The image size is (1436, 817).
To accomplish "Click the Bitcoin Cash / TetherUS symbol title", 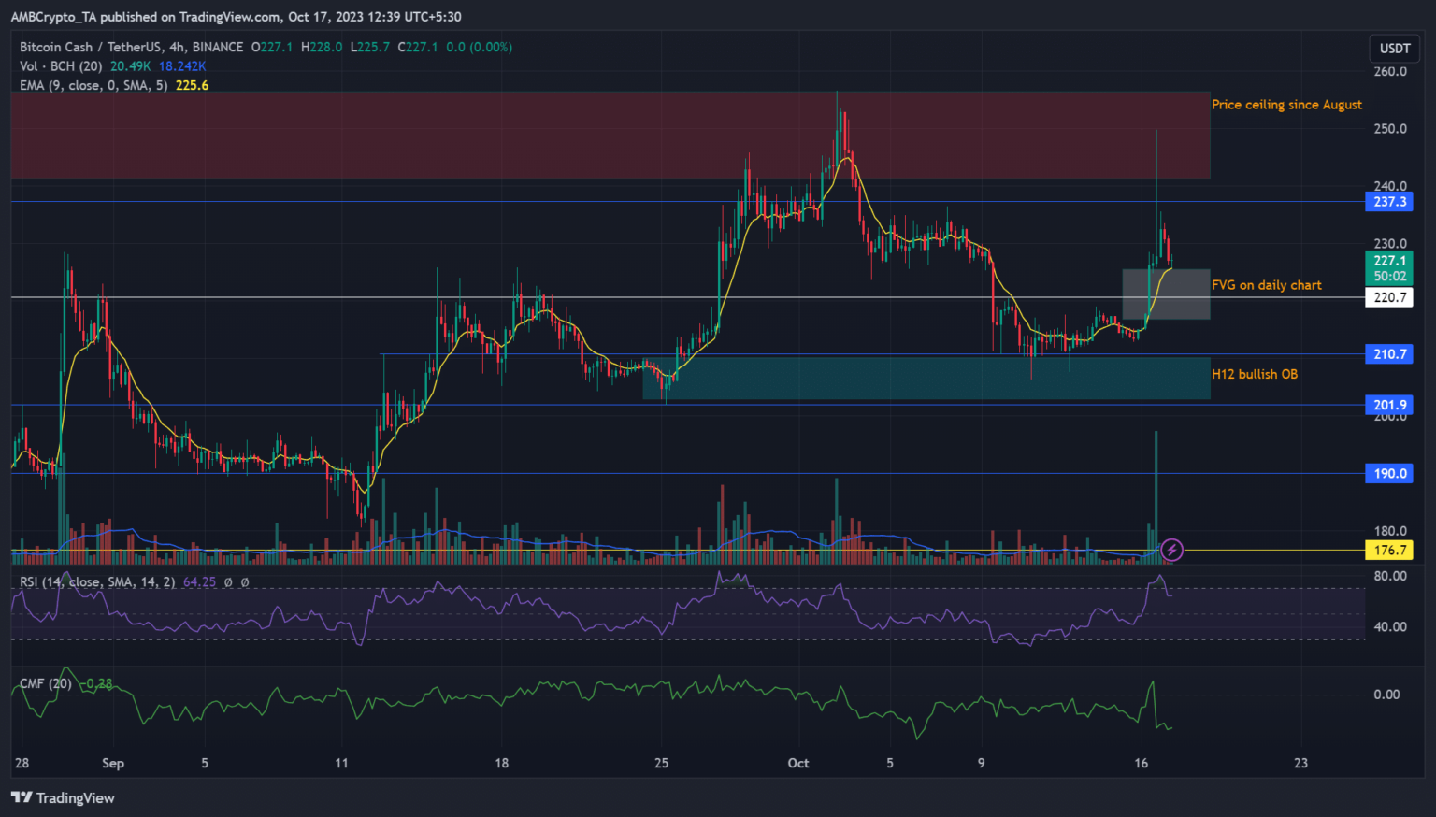I will click(x=131, y=47).
